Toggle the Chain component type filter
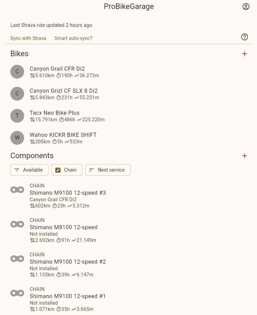 click(x=66, y=170)
